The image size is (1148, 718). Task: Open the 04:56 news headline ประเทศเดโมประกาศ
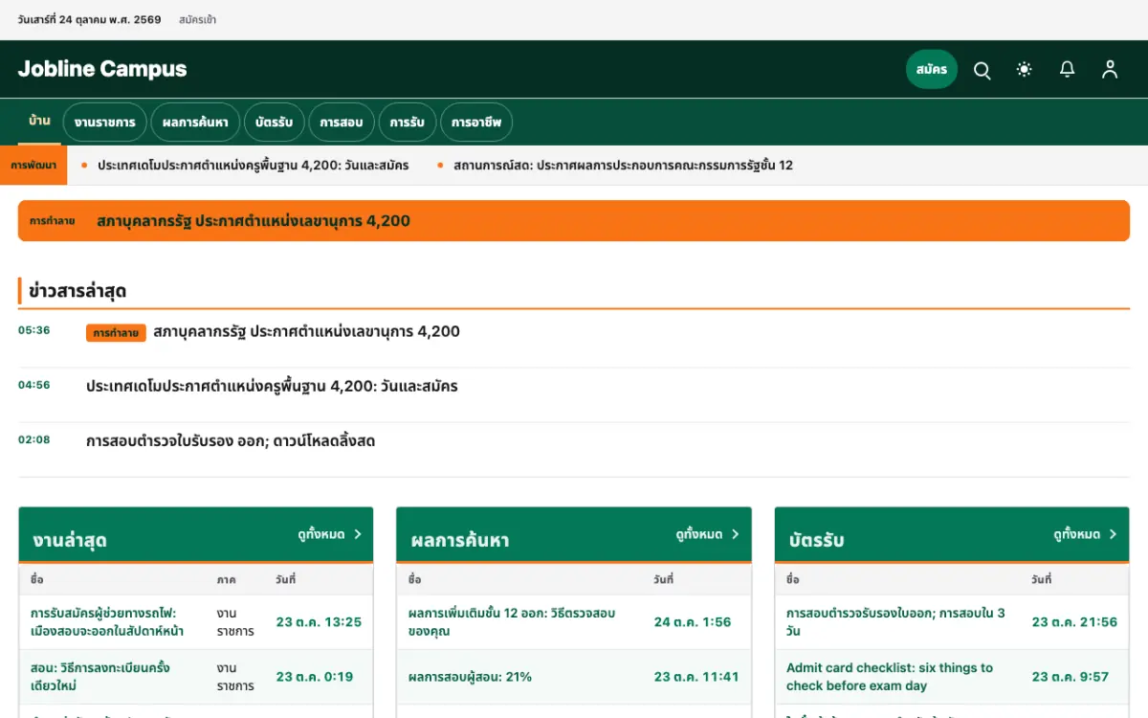tap(272, 387)
